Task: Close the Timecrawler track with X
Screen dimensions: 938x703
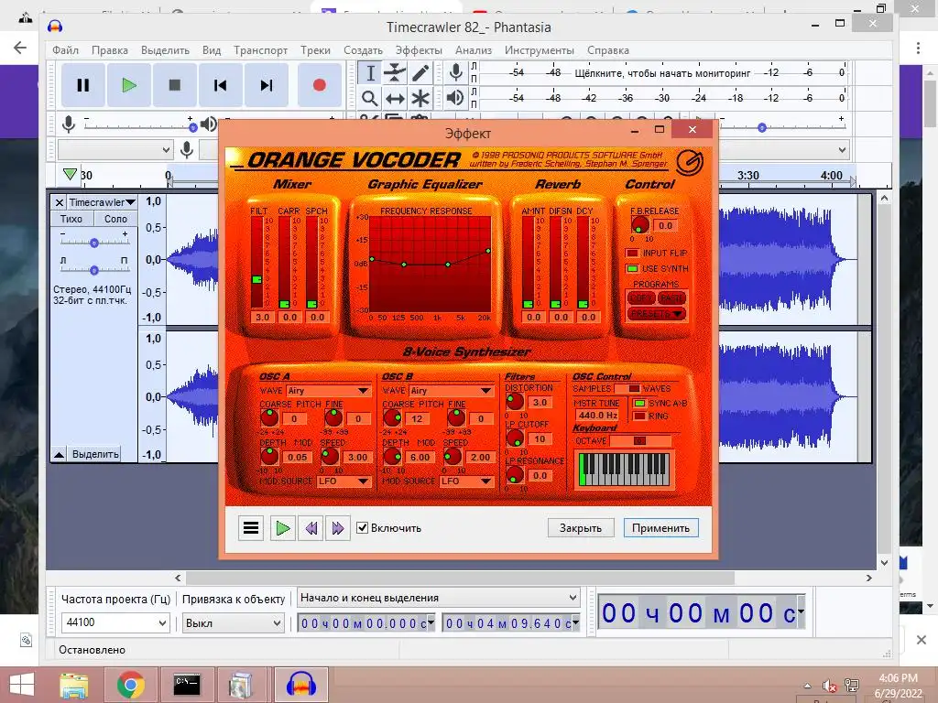Action: point(60,202)
